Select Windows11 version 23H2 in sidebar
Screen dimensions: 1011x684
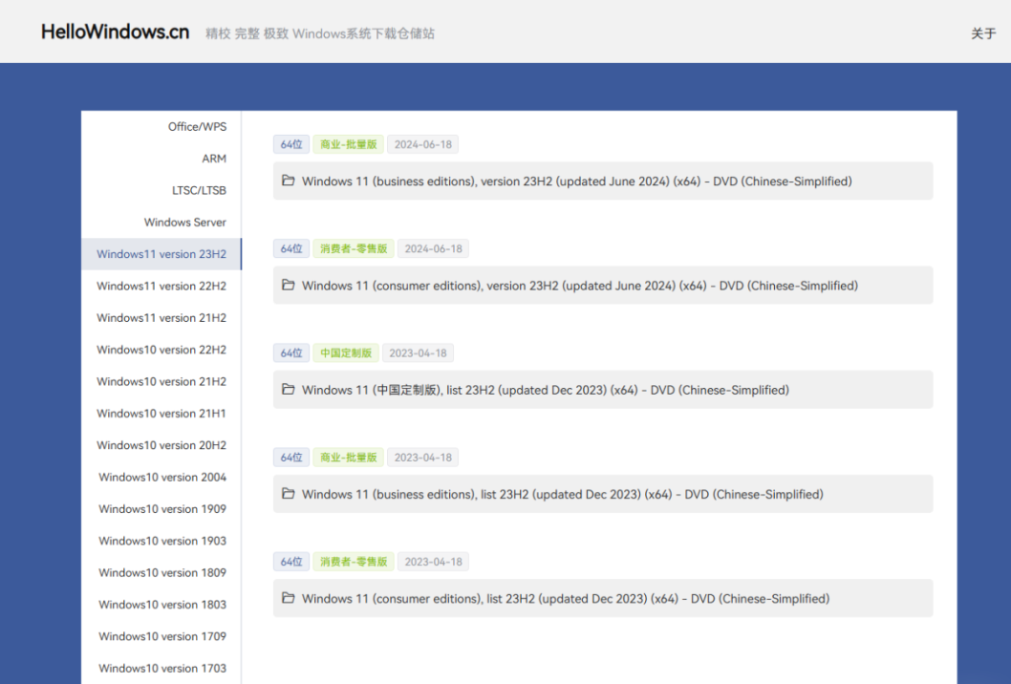click(x=161, y=254)
